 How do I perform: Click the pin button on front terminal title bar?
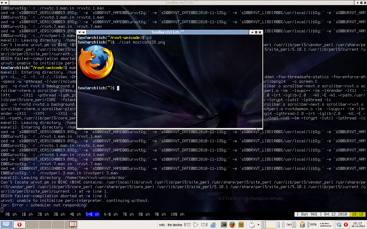pyautogui.click(x=83, y=32)
